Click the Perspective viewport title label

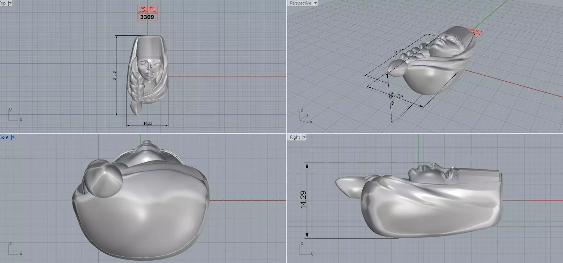(300, 3)
